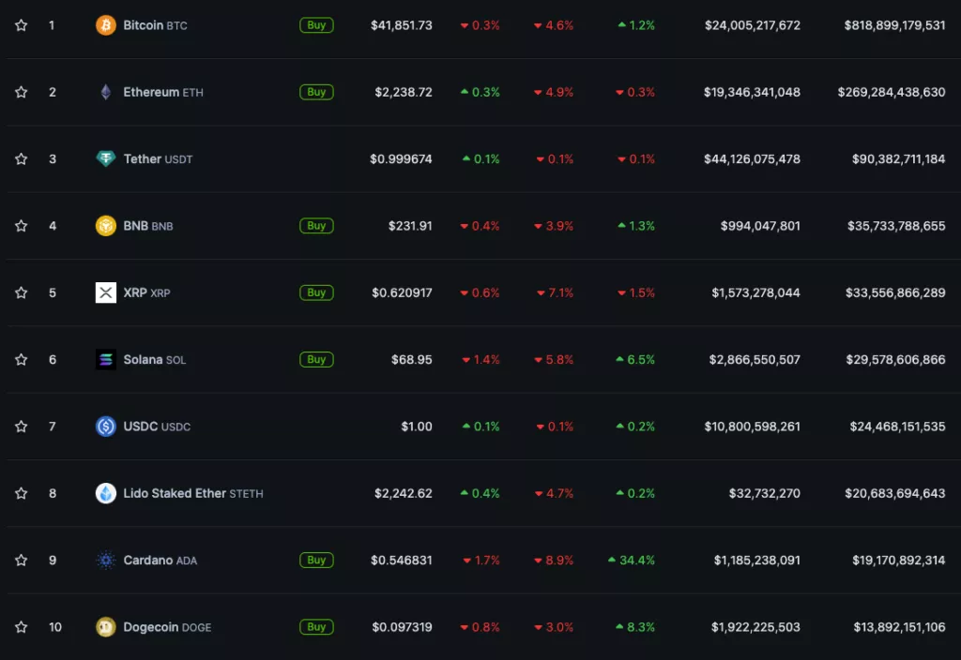Click the BNB coin logo icon
Image resolution: width=961 pixels, height=660 pixels.
click(106, 226)
